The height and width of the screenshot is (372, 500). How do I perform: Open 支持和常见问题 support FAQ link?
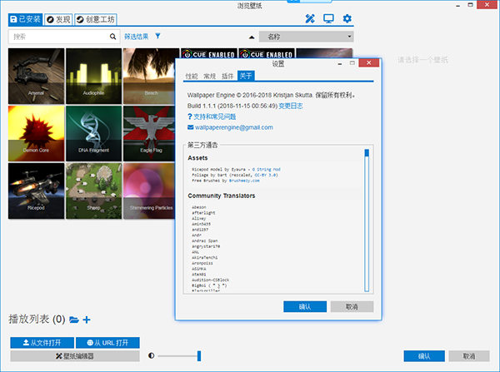point(215,117)
